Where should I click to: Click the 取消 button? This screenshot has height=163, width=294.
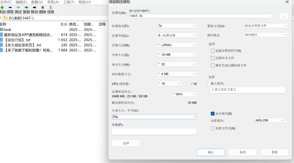coord(243,152)
